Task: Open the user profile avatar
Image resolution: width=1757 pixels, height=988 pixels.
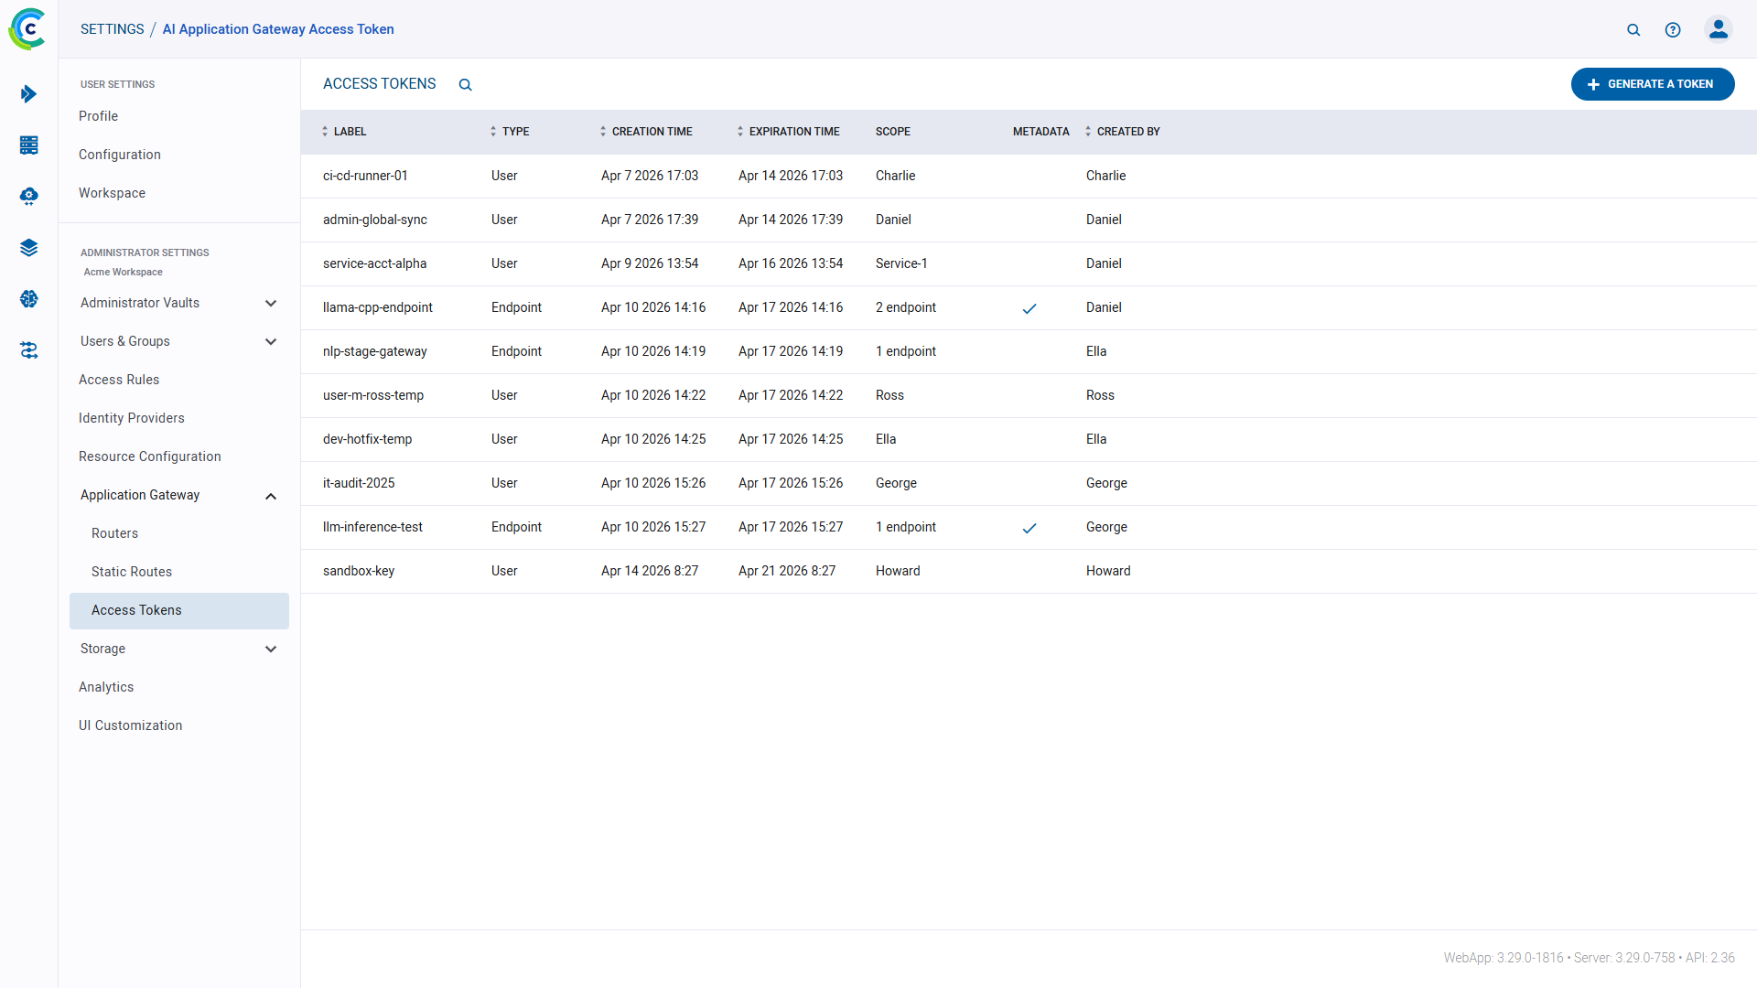Action: point(1719,29)
